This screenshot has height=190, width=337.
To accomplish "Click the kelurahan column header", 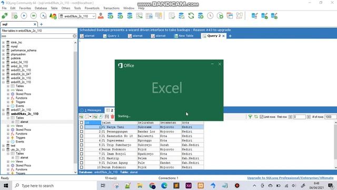I will click(x=148, y=122).
